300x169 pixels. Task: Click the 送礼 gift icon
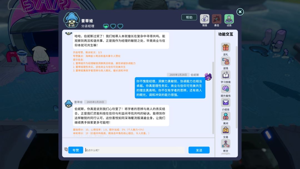tap(226, 47)
